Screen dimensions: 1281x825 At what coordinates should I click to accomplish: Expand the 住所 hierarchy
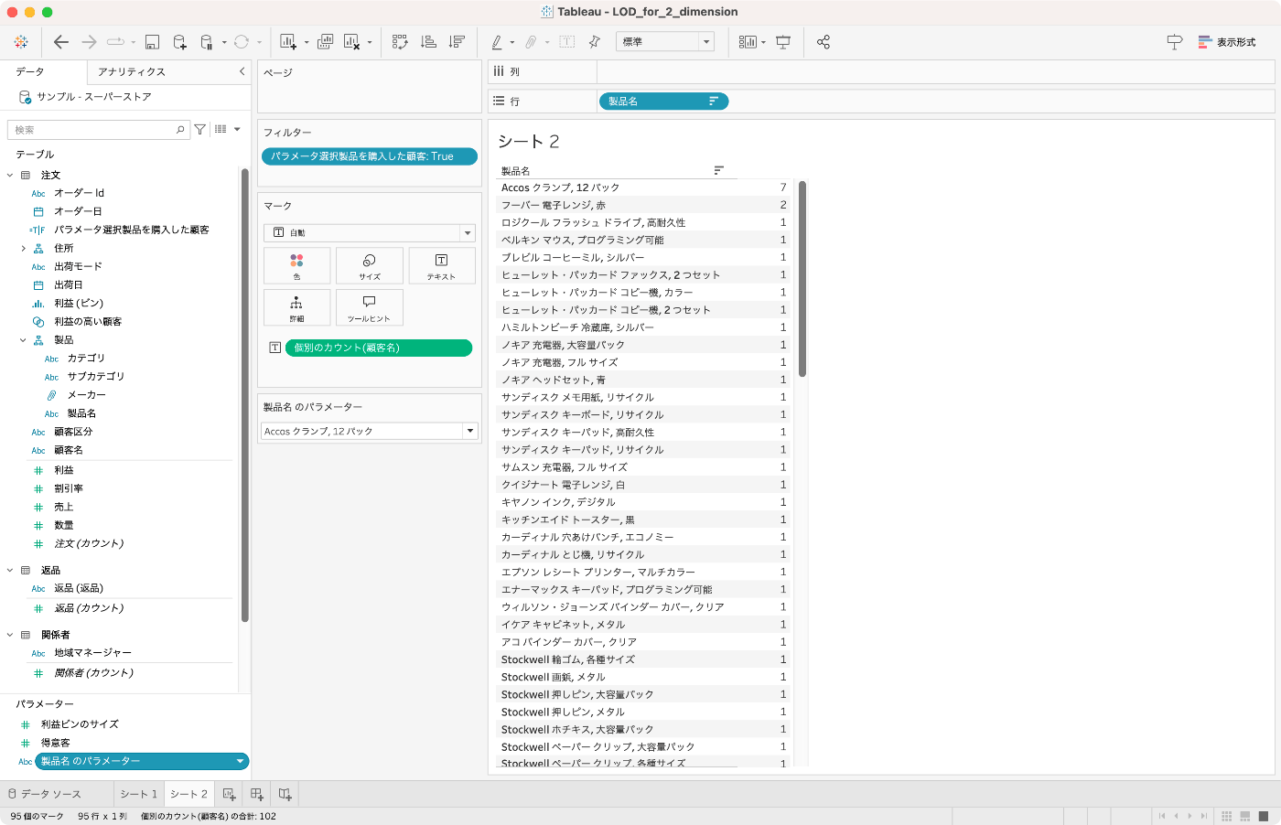pyautogui.click(x=24, y=248)
